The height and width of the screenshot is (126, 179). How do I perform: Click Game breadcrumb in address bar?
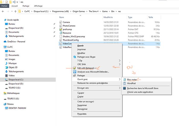pyautogui.click(x=105, y=11)
